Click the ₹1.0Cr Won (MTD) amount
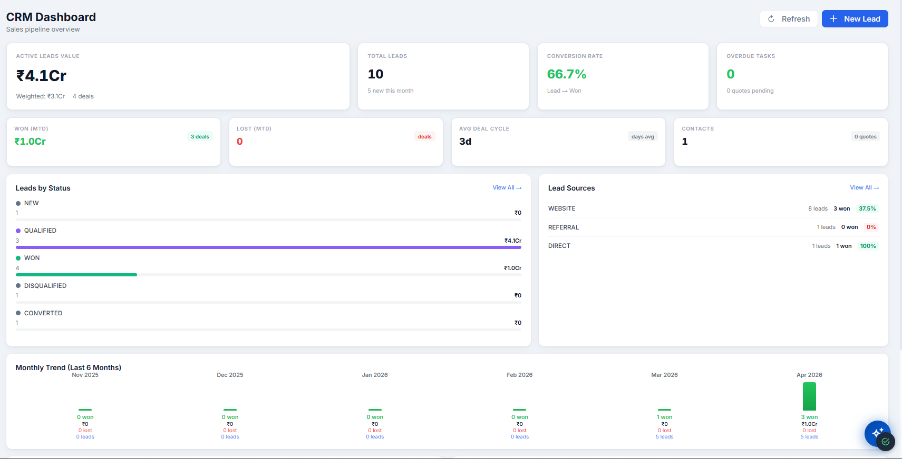The image size is (902, 459). 30,142
